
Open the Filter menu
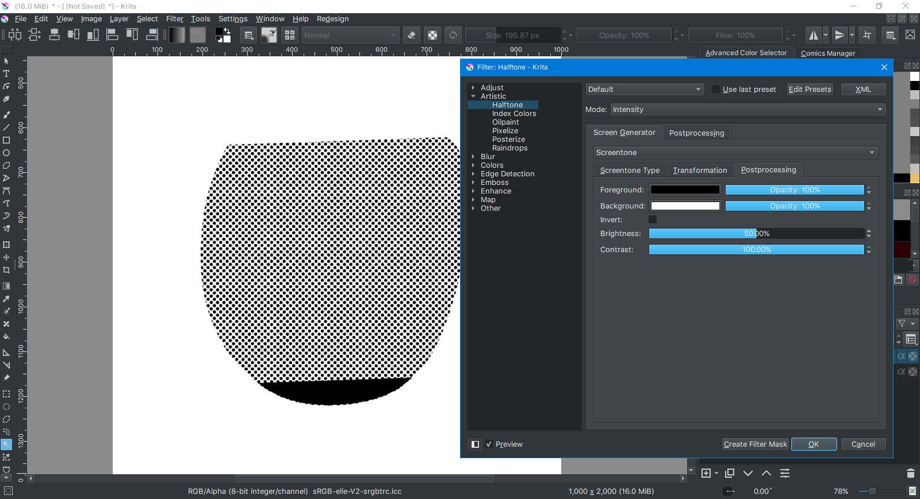(x=174, y=19)
